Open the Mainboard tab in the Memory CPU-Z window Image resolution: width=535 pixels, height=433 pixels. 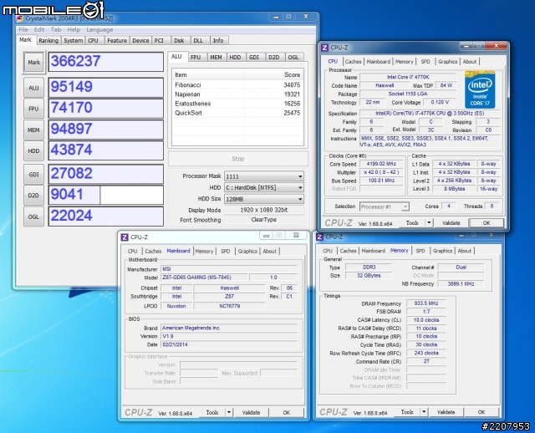[x=374, y=251]
